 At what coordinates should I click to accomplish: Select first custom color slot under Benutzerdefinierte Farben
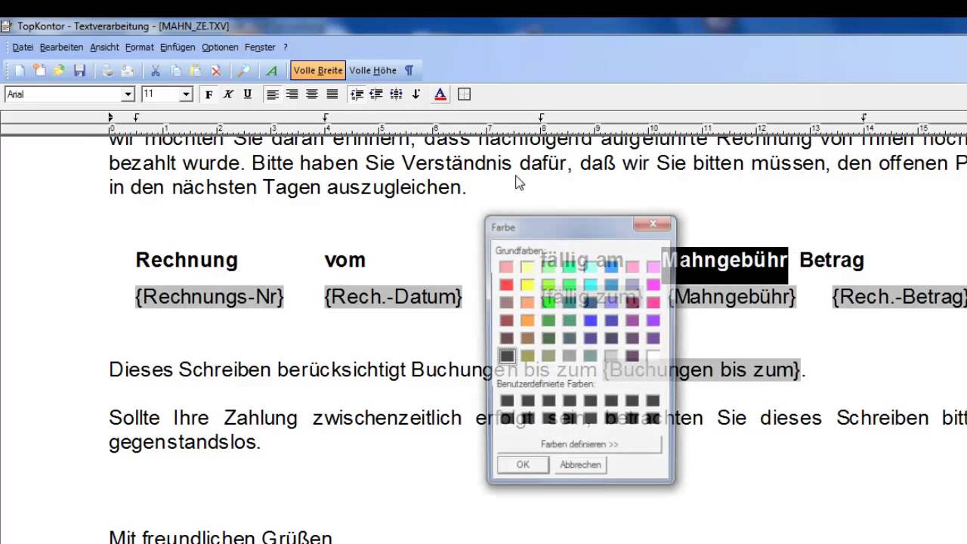click(506, 400)
